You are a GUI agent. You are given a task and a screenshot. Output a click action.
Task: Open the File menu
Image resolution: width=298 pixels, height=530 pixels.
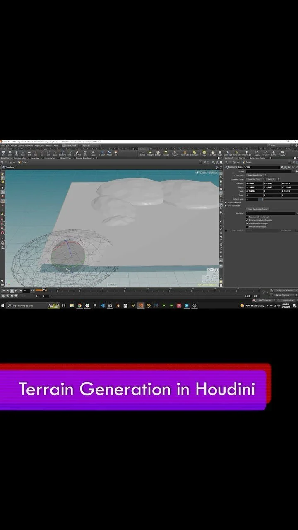3,146
